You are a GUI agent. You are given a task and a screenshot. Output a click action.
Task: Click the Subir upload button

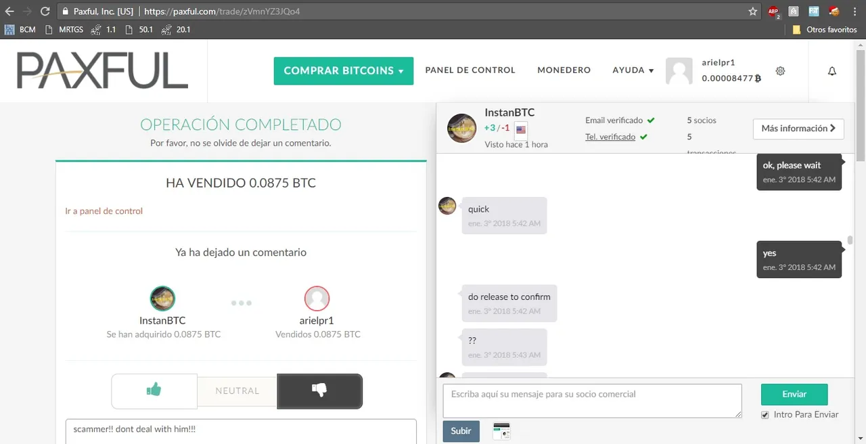tap(461, 431)
